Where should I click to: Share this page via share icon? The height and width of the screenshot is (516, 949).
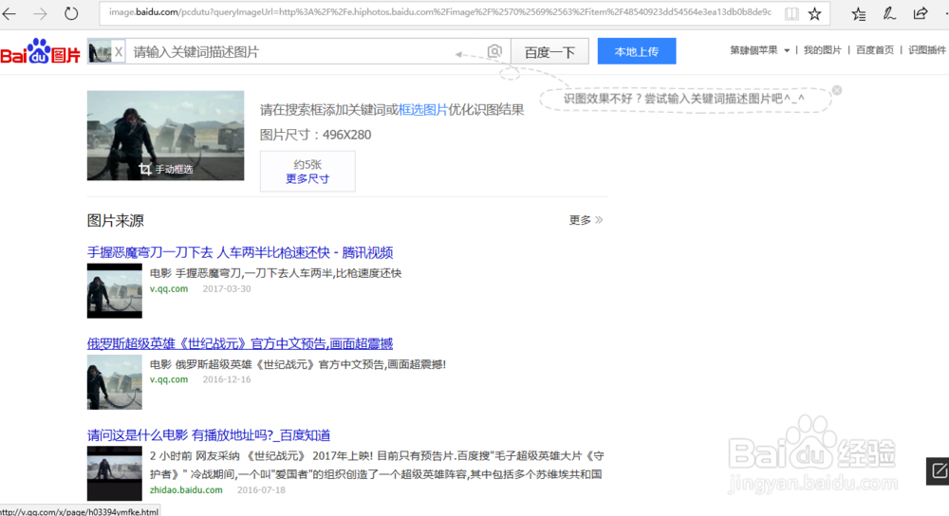[921, 13]
